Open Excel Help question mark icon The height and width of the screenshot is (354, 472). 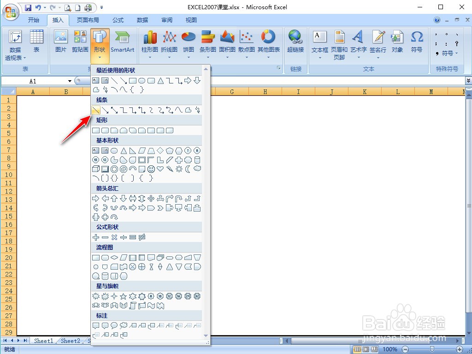click(x=437, y=20)
